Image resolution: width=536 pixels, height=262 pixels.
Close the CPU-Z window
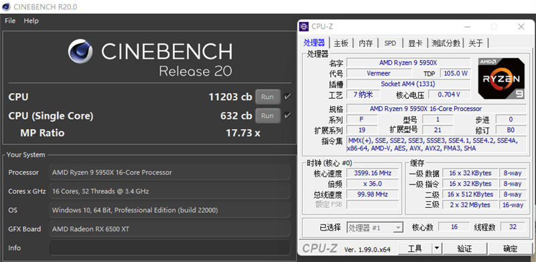tap(521, 27)
